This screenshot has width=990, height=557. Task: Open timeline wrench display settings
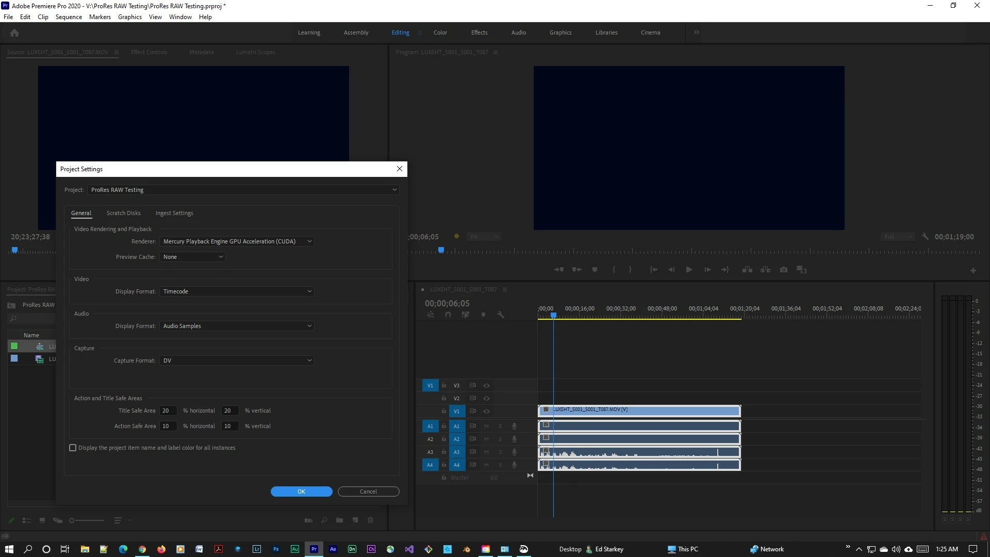[500, 315]
